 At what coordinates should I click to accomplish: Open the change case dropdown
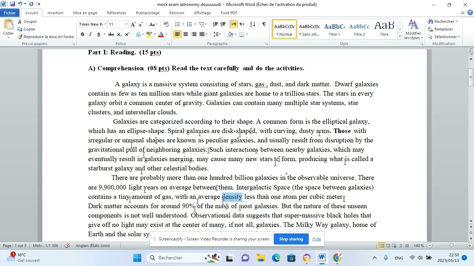pyautogui.click(x=153, y=24)
